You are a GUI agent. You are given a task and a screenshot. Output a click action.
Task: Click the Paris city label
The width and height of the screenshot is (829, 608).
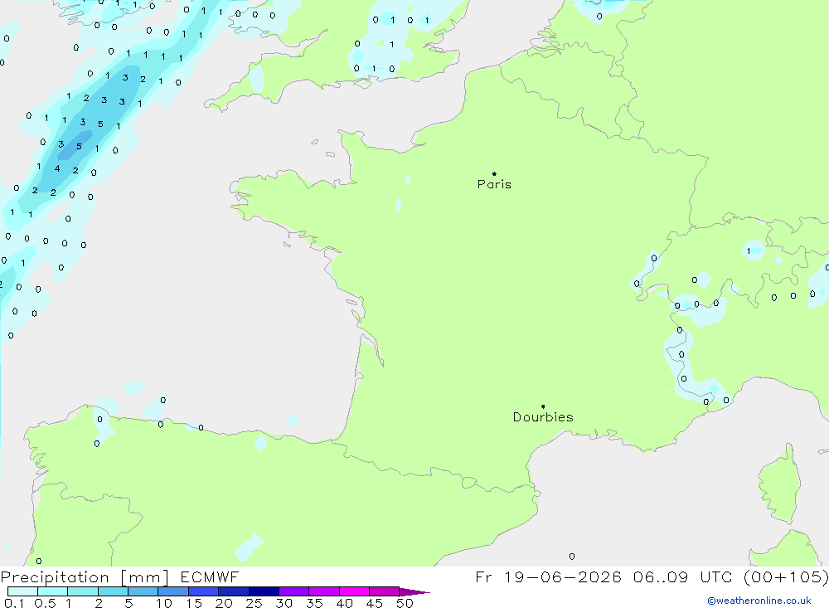click(494, 184)
